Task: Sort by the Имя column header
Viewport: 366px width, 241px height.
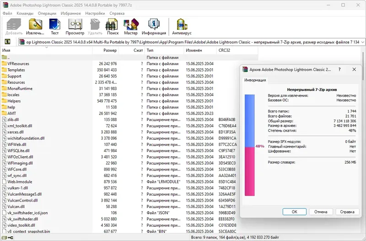Action: [x=47, y=50]
